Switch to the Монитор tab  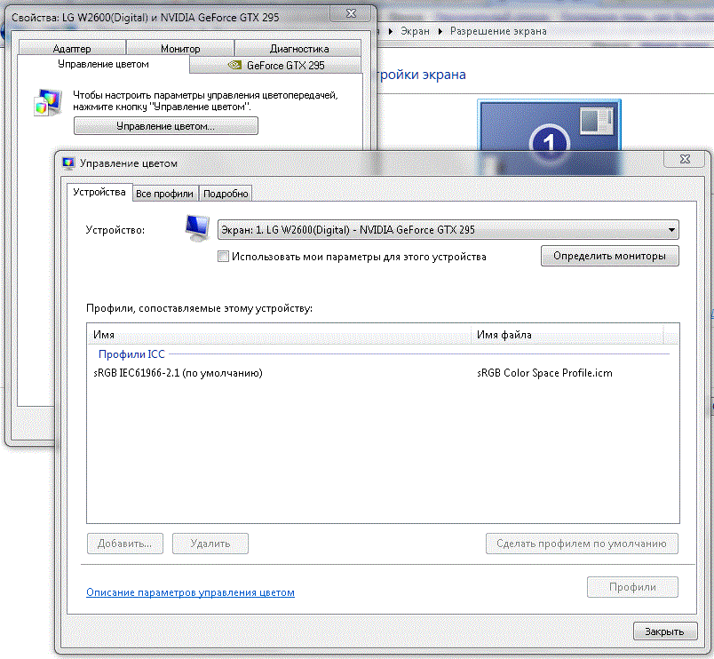click(180, 48)
